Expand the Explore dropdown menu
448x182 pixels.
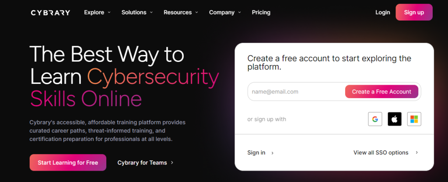[x=97, y=12]
